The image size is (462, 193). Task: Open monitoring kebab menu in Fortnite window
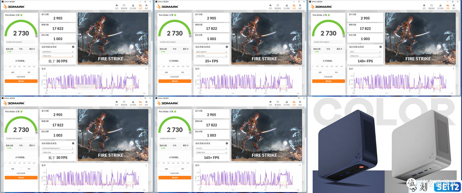(x=300, y=165)
